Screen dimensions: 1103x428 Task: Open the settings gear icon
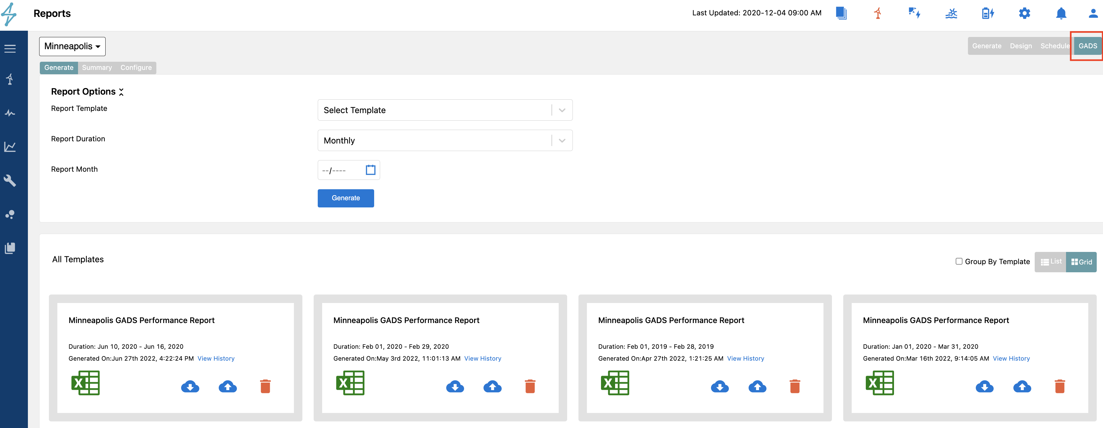(x=1024, y=13)
